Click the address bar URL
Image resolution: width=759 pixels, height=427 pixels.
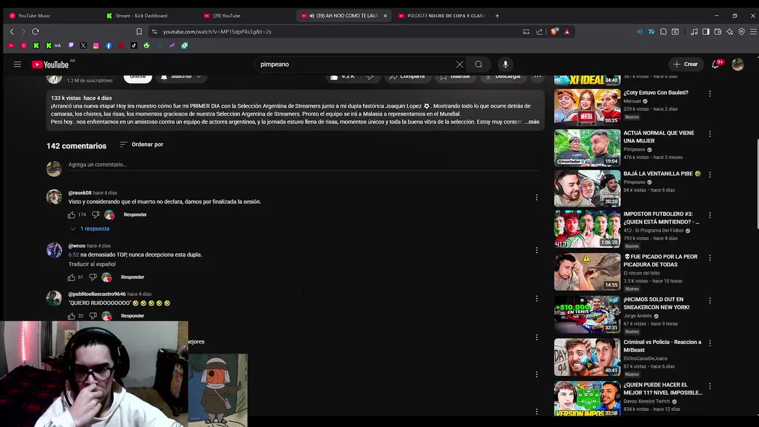coord(217,31)
